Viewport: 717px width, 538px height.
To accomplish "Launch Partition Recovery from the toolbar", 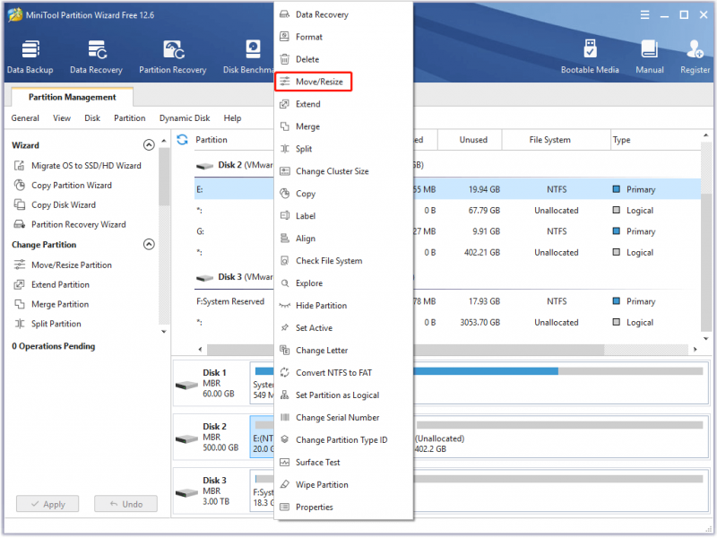I will [x=173, y=56].
